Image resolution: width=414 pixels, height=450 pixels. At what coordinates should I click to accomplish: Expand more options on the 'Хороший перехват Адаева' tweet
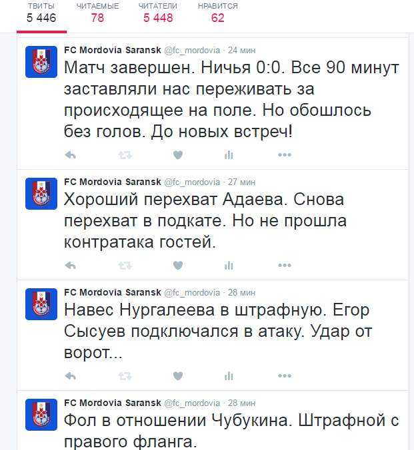pos(285,266)
